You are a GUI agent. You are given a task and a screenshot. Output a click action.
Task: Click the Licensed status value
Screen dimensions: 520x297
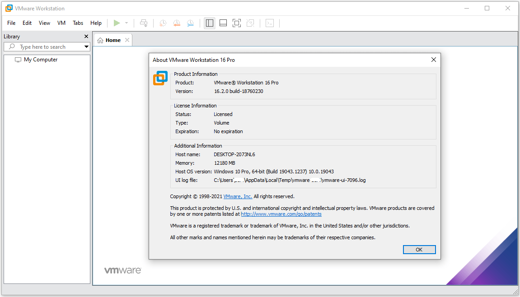(x=223, y=114)
